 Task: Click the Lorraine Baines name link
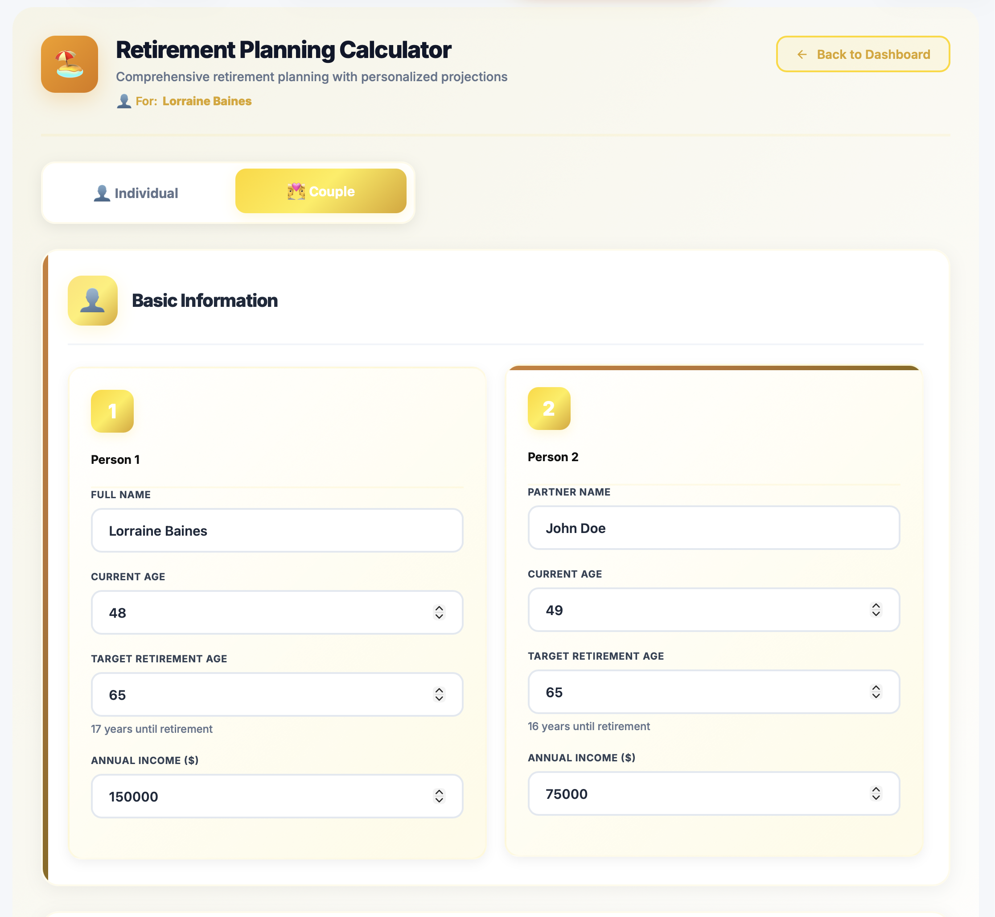206,101
